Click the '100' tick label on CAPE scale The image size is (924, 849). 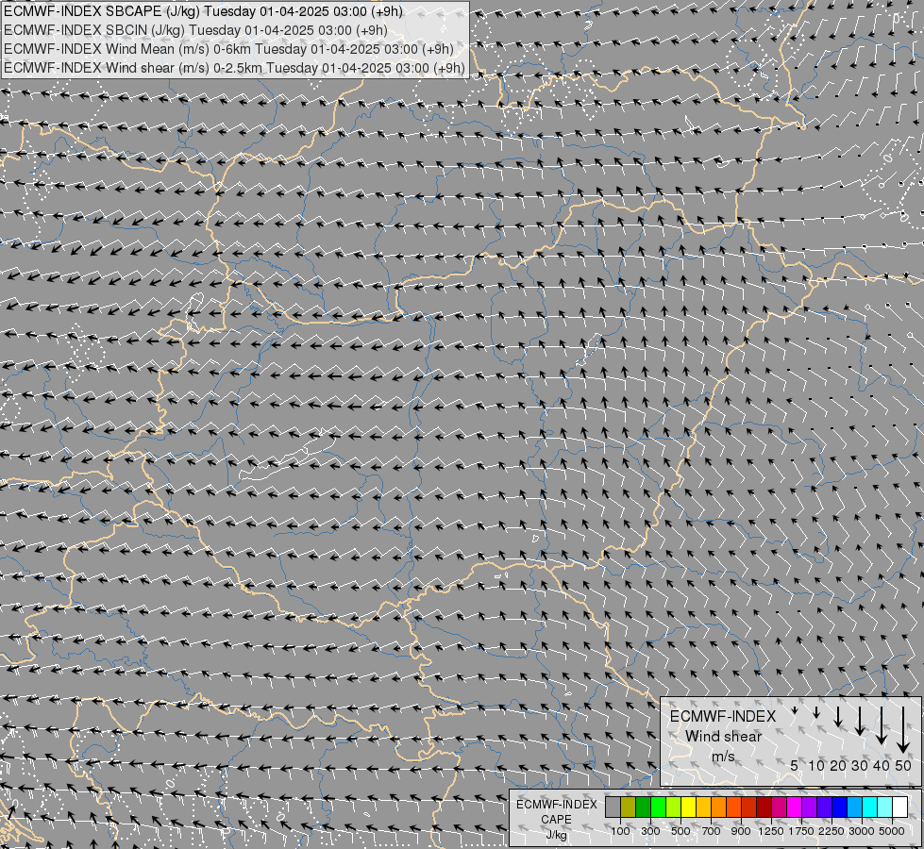click(x=620, y=831)
